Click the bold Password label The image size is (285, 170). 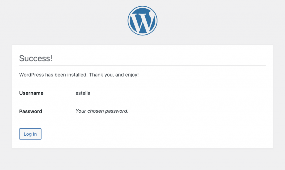(31, 111)
